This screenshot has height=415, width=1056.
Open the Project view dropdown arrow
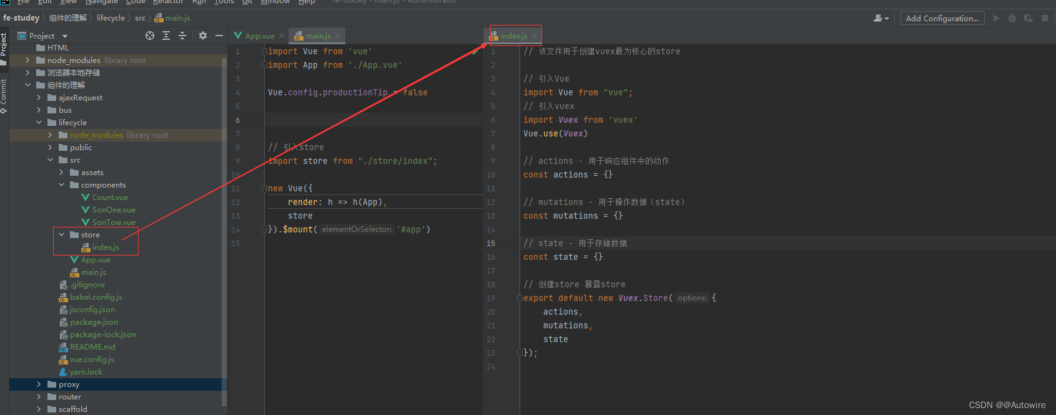coord(65,36)
